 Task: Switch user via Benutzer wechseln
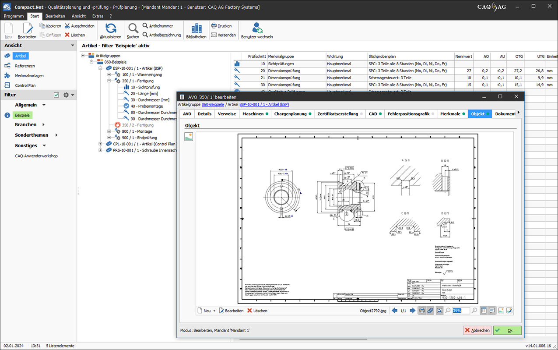pyautogui.click(x=257, y=31)
